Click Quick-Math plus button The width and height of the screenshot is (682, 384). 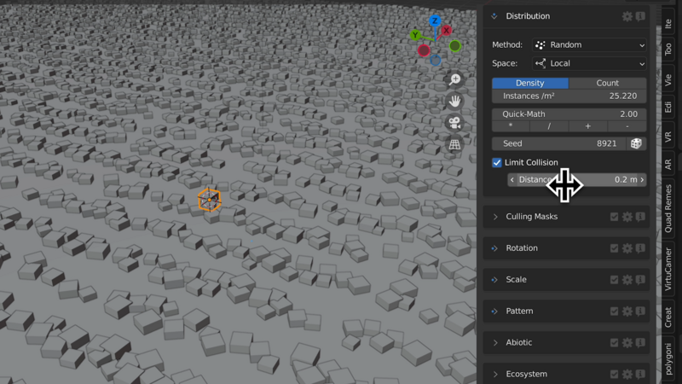pos(588,126)
